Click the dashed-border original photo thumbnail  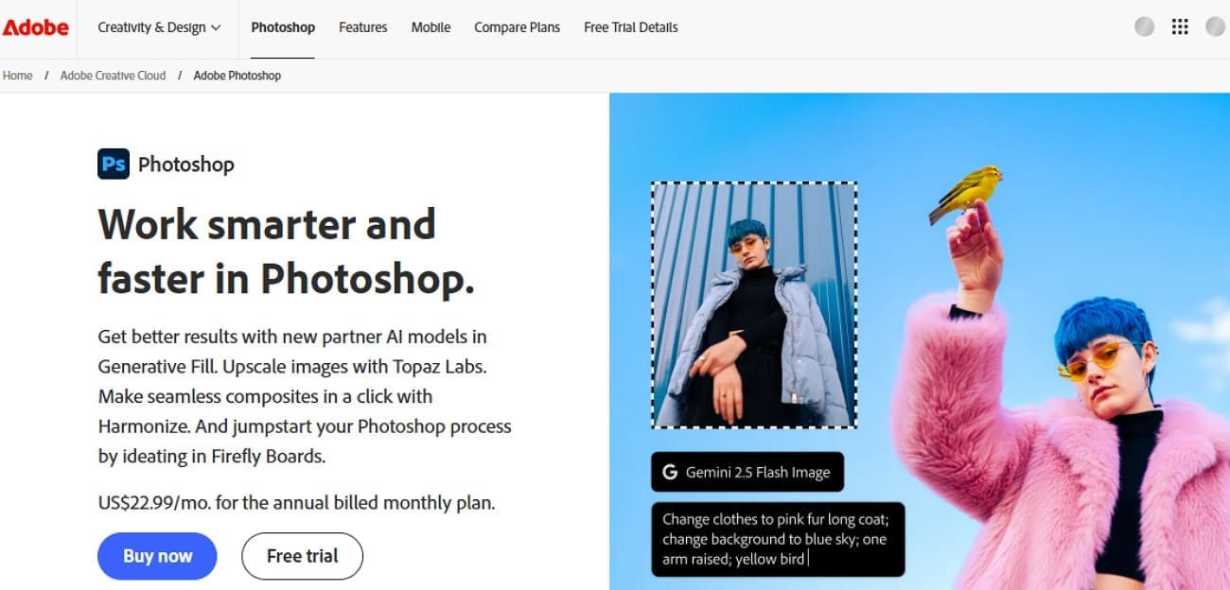click(x=753, y=307)
